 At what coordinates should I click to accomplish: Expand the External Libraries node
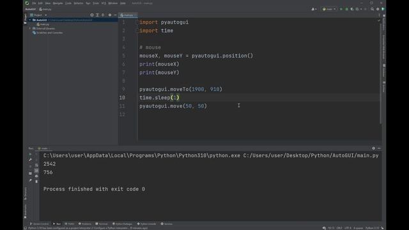(30, 28)
